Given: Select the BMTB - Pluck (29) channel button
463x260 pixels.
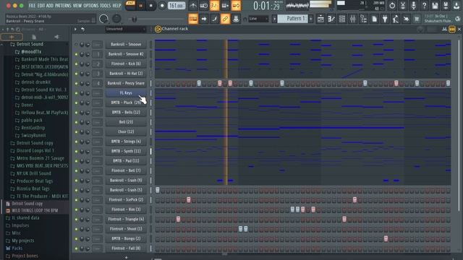Looking at the screenshot, I should (x=126, y=103).
